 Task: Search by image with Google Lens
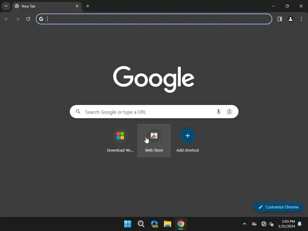(x=229, y=112)
